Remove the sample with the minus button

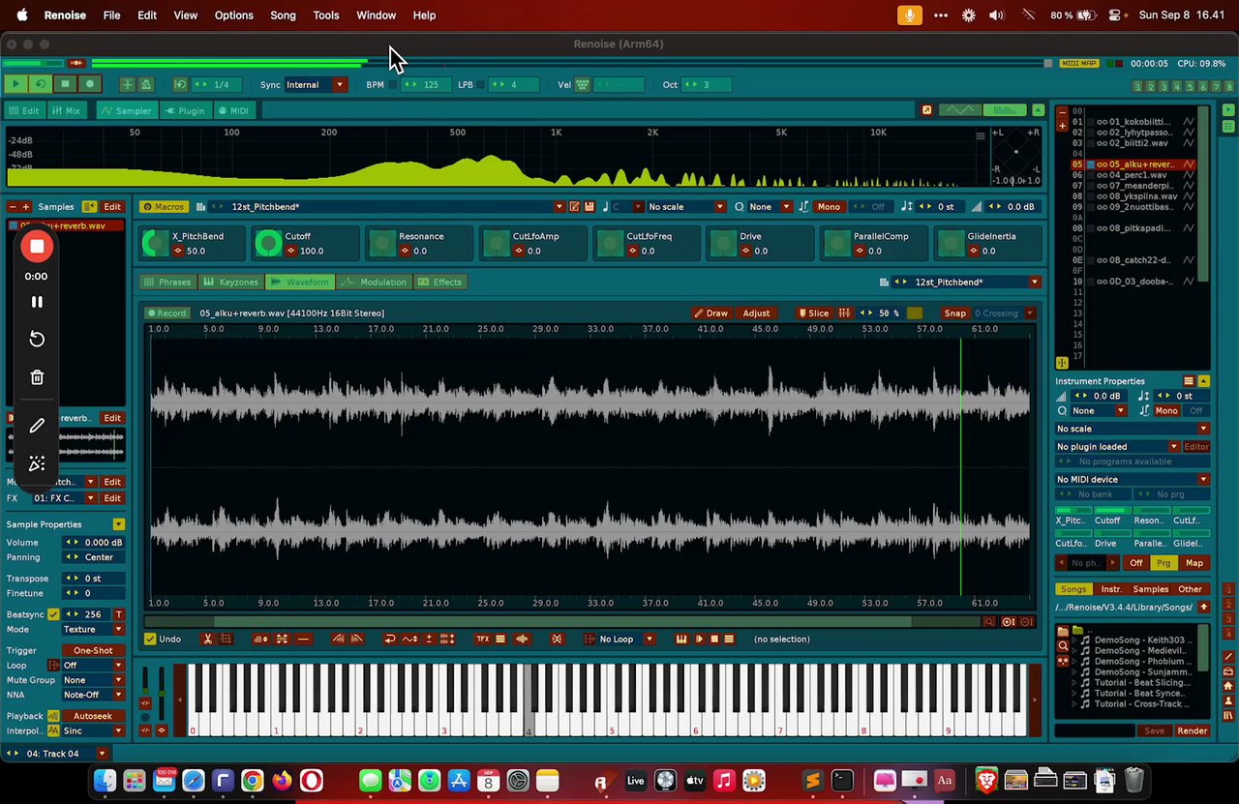[12, 206]
